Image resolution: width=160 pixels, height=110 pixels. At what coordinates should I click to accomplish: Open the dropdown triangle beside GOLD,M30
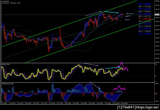[2, 1]
